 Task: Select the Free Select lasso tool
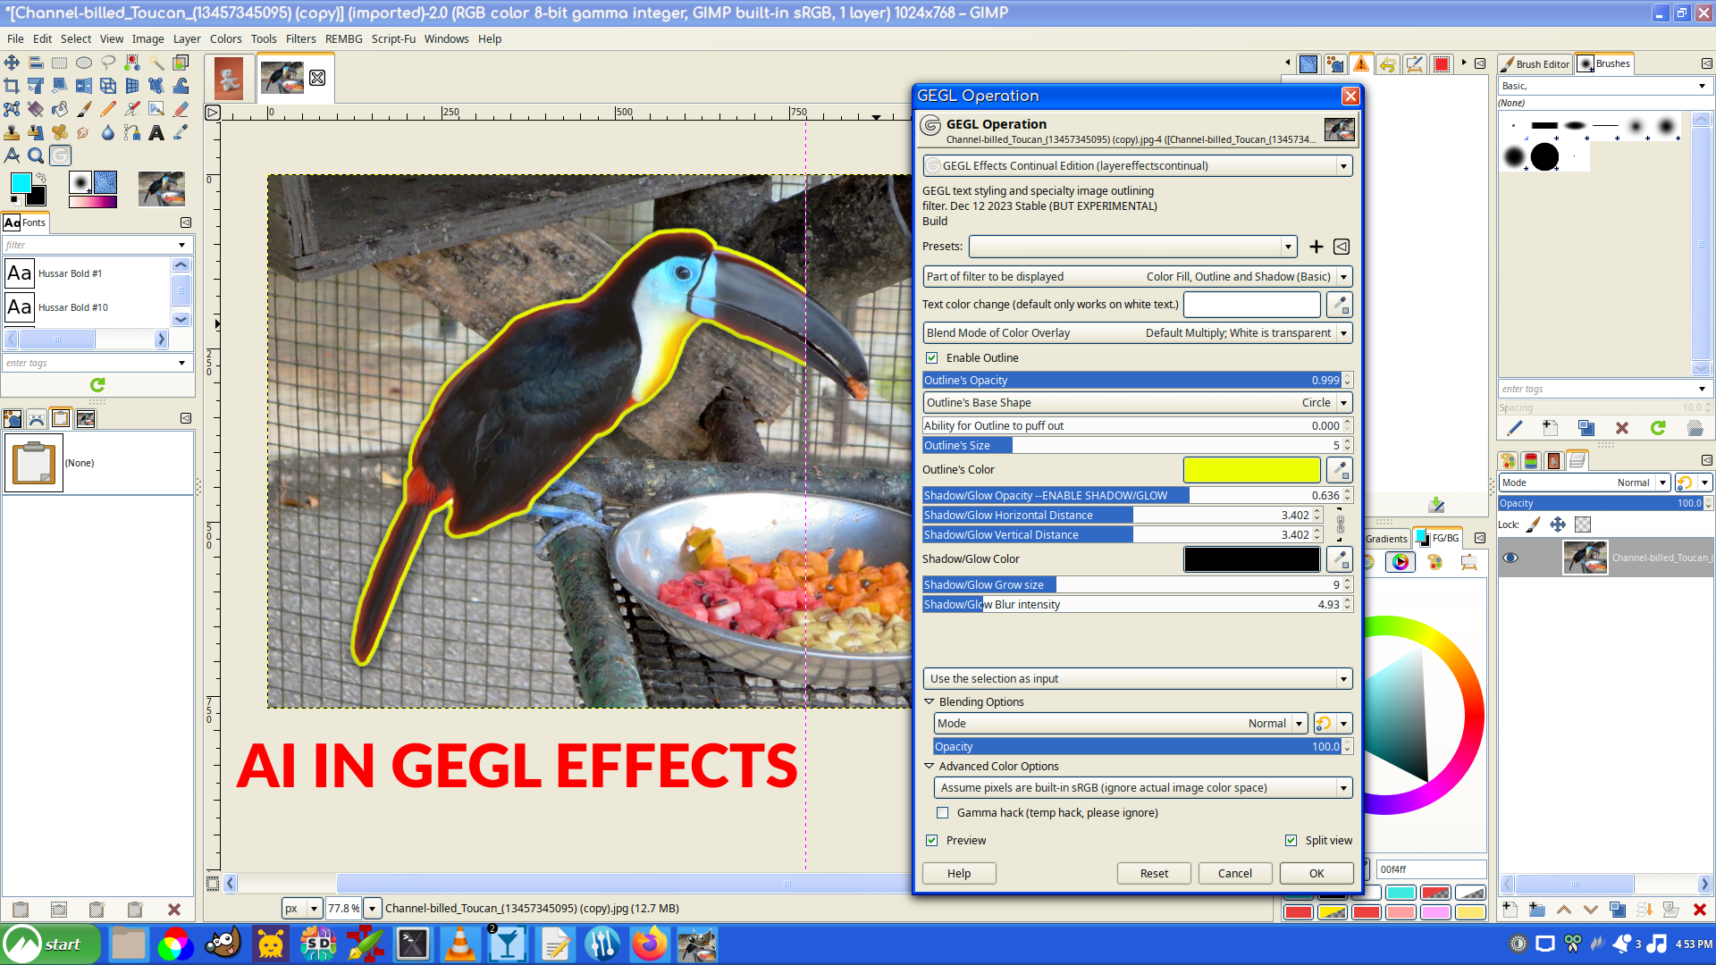click(108, 63)
